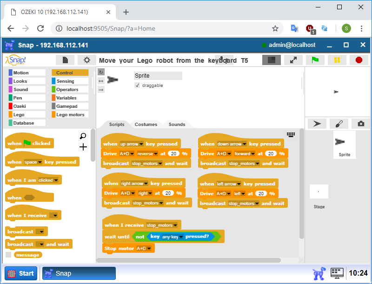This screenshot has width=372, height=284.
Task: Open the 'any key' sensing dropdown
Action: point(173,237)
